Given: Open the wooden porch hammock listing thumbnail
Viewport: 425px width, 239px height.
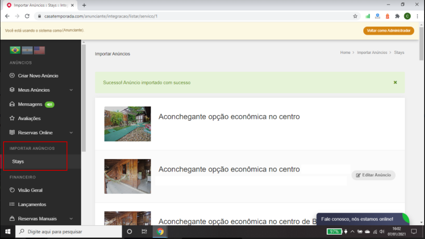Looking at the screenshot, I should 127,176.
